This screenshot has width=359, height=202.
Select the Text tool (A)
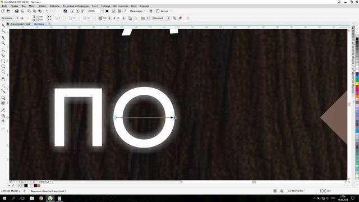(3, 79)
